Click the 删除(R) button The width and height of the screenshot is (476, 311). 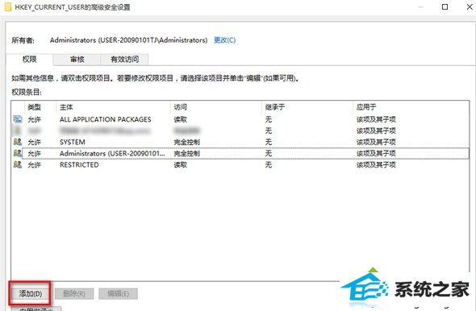[x=74, y=293]
